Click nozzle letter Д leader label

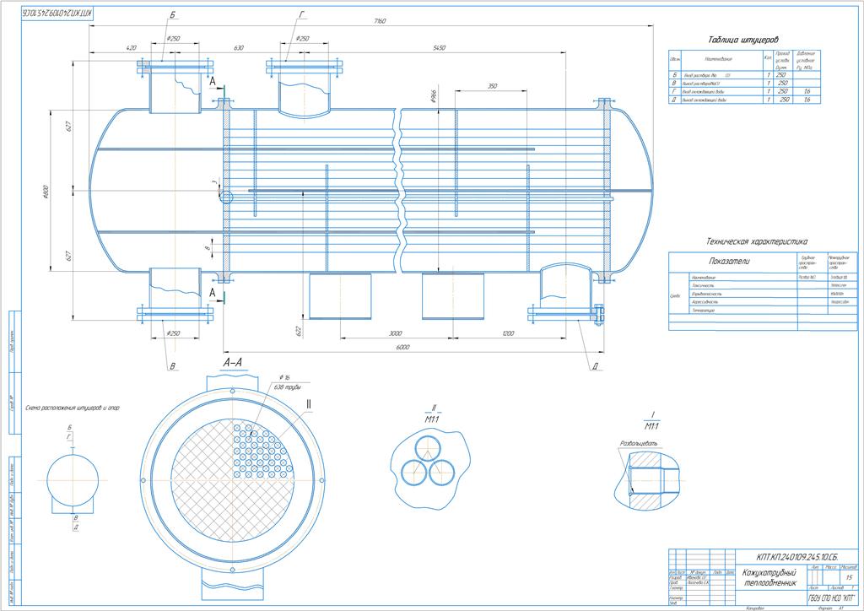(595, 365)
